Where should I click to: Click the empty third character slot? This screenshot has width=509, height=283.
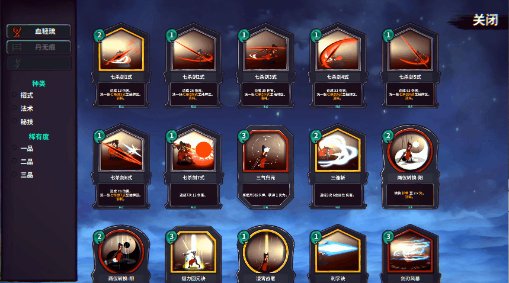point(39,63)
